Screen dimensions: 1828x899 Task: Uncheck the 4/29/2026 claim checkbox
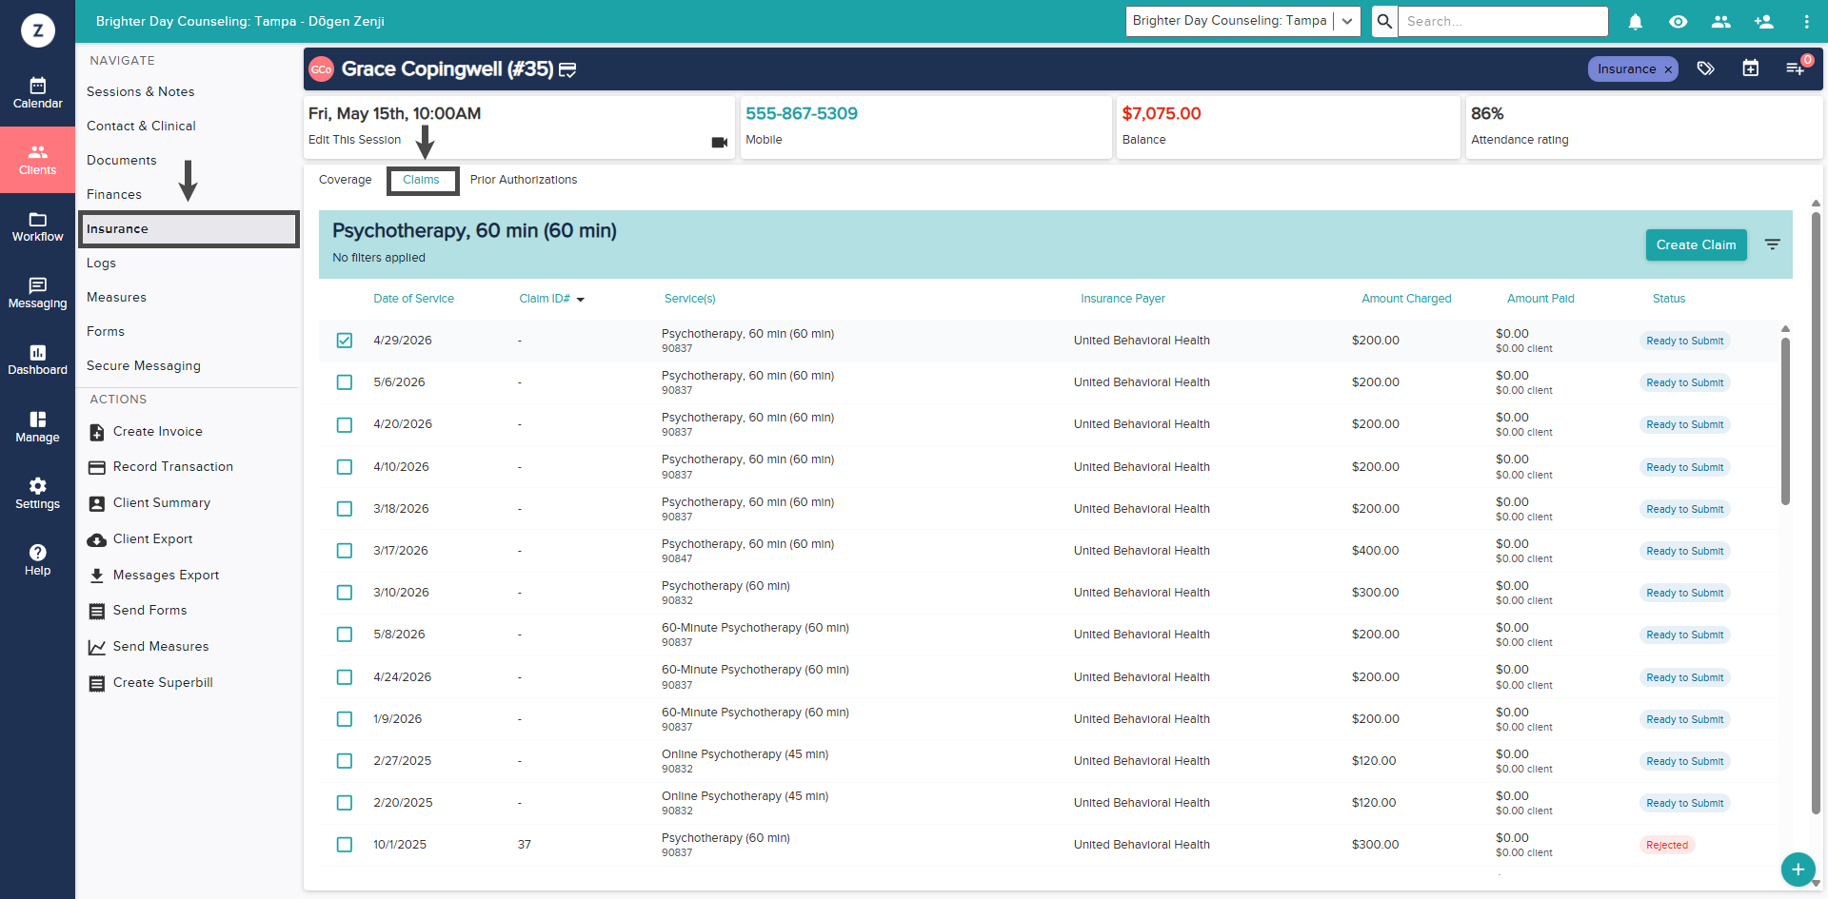point(345,341)
